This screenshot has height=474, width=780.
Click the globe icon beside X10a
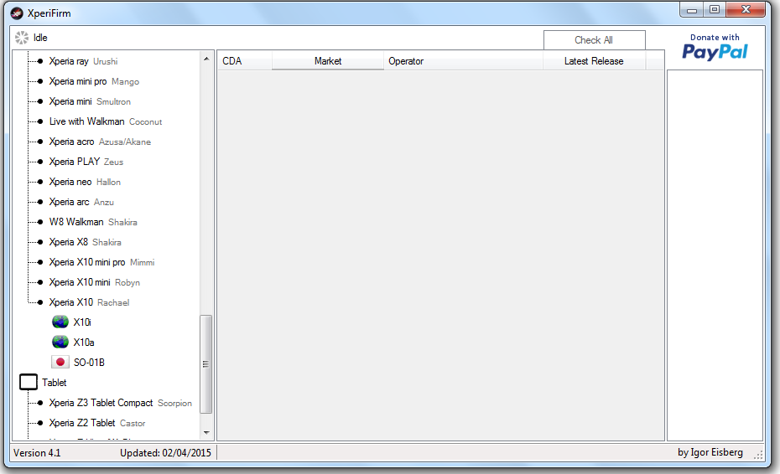(60, 342)
